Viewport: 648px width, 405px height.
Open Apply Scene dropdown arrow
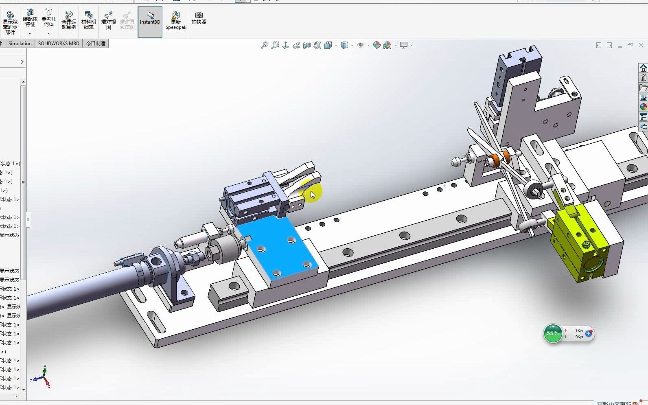[x=395, y=45]
